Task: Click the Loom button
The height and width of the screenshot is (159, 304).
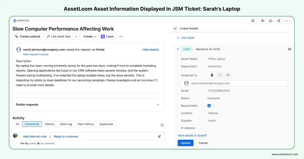Action: (108, 36)
